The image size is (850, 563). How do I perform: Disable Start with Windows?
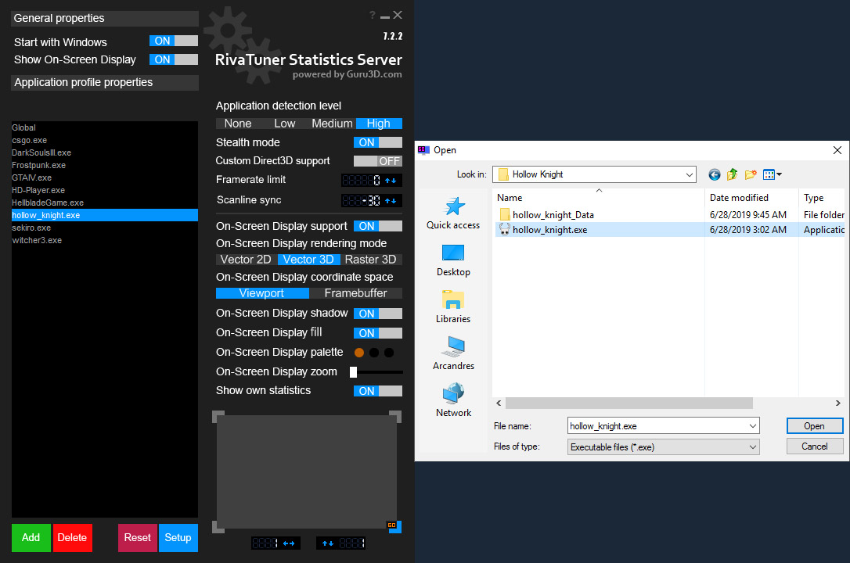coord(174,41)
